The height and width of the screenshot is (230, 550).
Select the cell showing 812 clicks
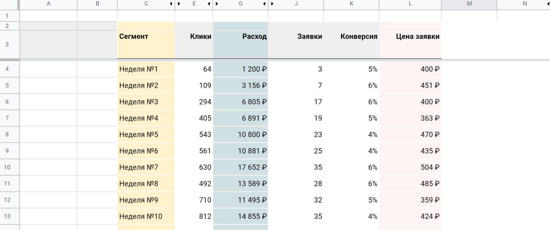(194, 216)
